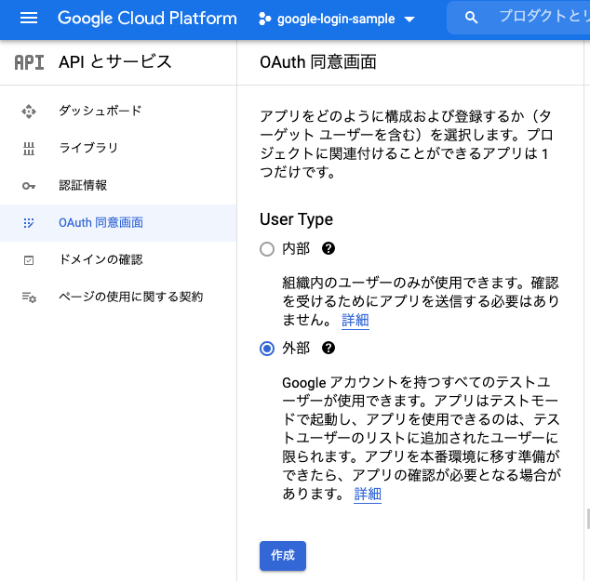The height and width of the screenshot is (581, 590).
Task: Open the google-login-sample project selector dropdown
Action: tap(337, 19)
